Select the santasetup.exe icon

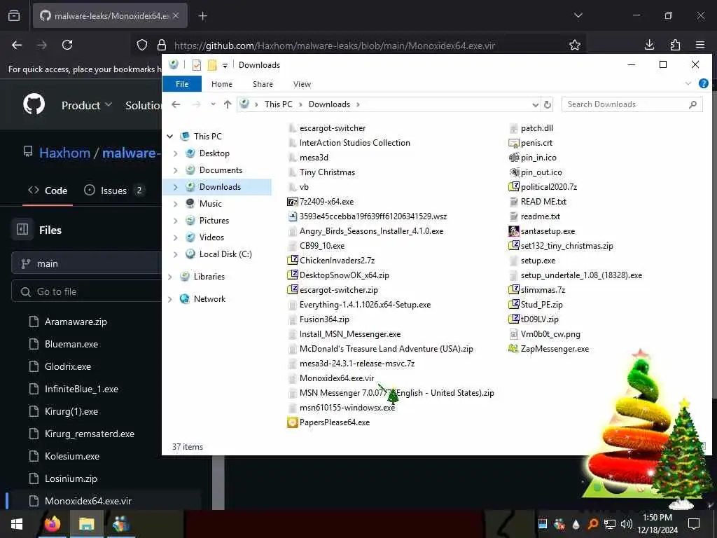(513, 231)
